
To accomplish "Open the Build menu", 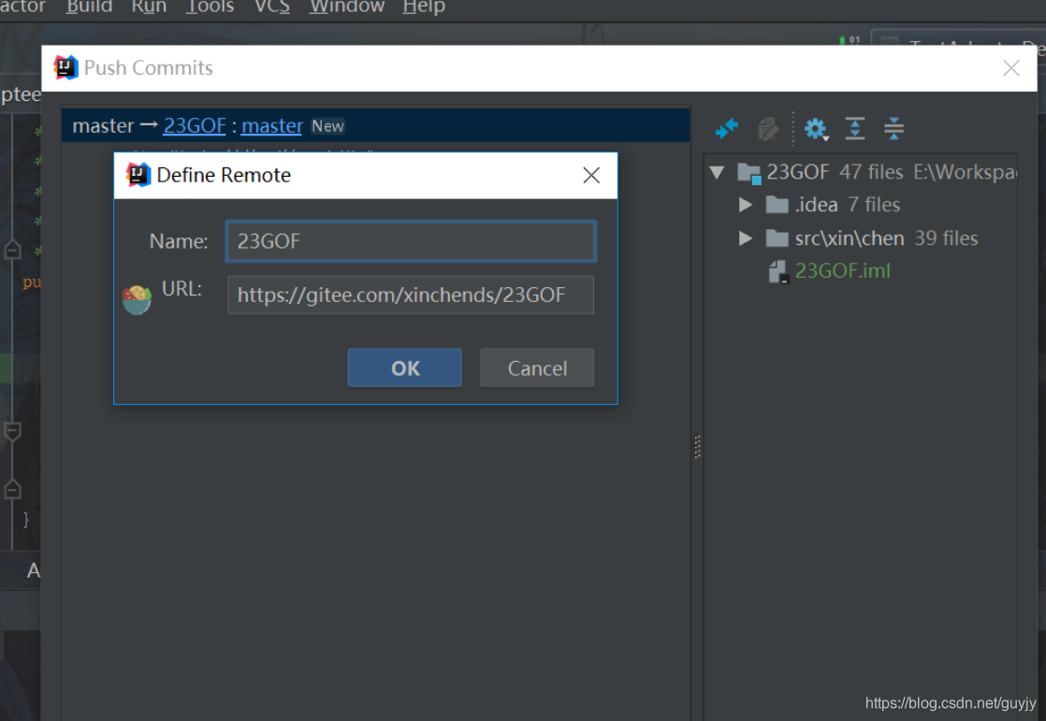I will 90,7.
